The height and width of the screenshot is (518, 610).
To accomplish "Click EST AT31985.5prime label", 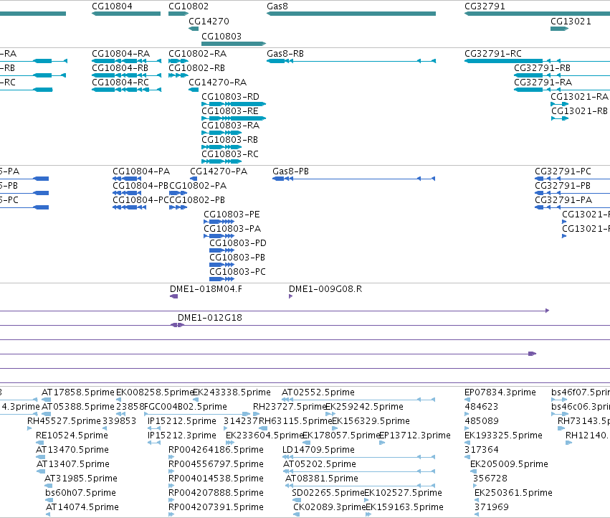I will (81, 479).
